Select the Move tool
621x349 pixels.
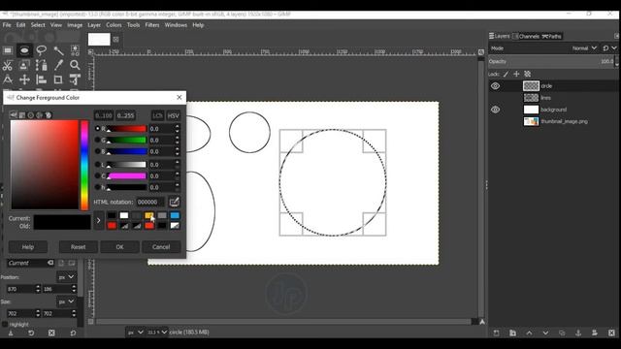click(24, 79)
